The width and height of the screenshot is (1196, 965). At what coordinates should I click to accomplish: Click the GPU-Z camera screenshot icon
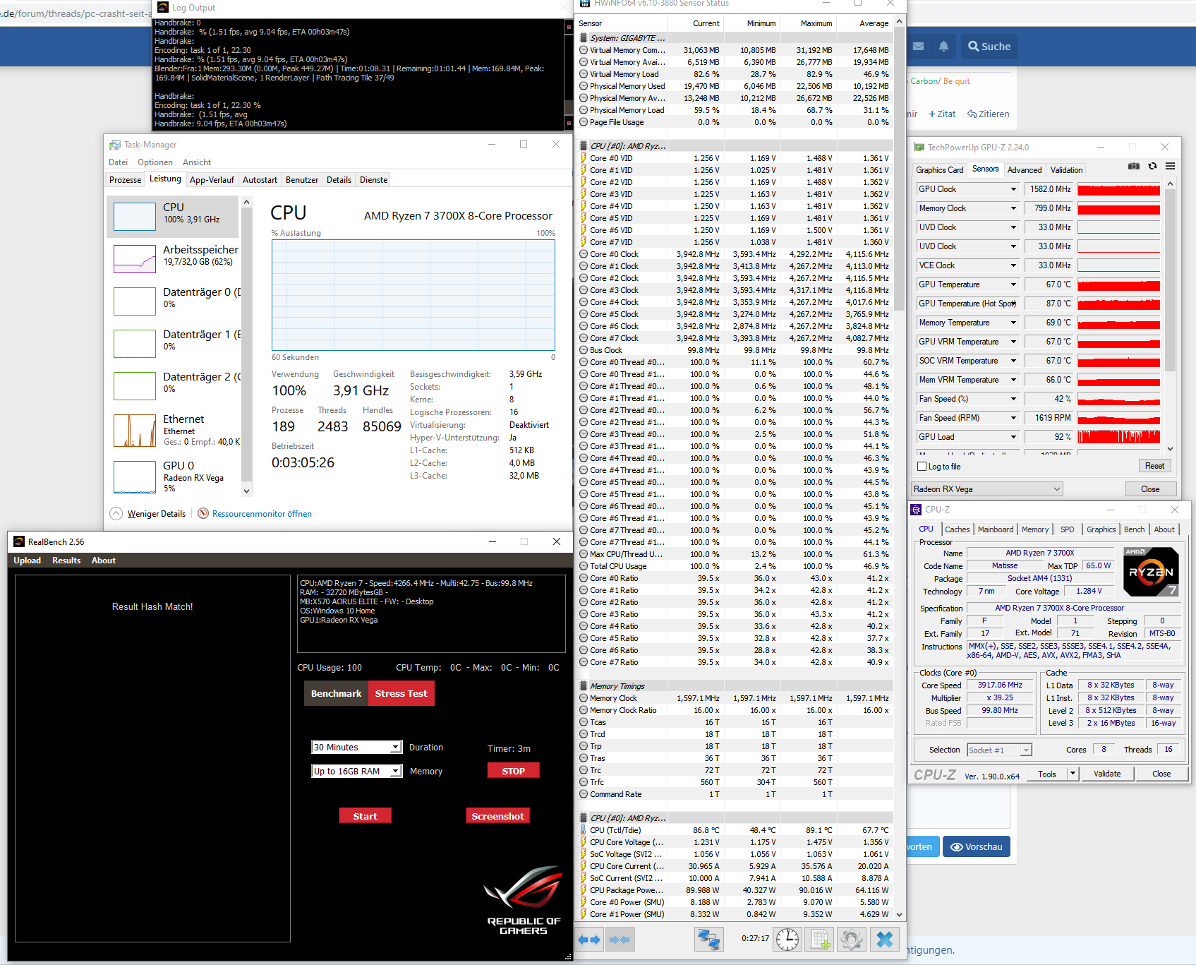(1134, 166)
